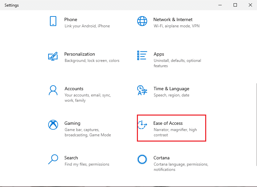Click the Cortana circle icon
The image size is (257, 187).
(x=142, y=159)
